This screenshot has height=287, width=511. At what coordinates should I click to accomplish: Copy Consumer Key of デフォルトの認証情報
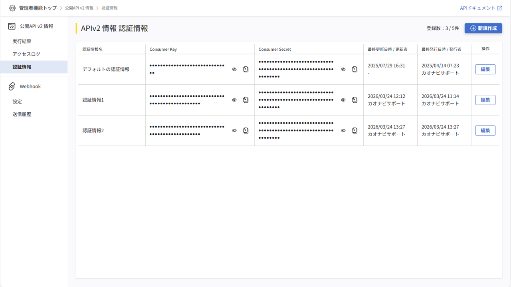click(246, 70)
